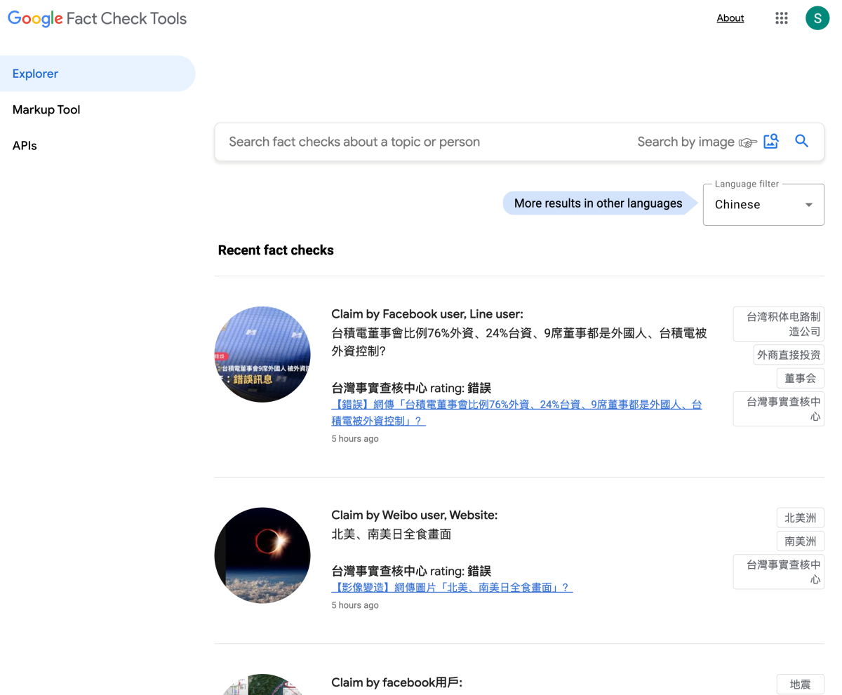Viewport: 842px width, 695px height.
Task: Open the Markup Tool page
Action: [46, 110]
